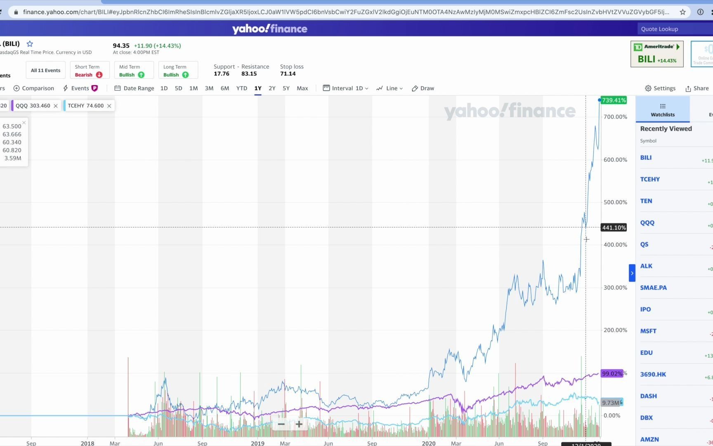The height and width of the screenshot is (446, 713).
Task: Open TD Ameritrade BILI trade ad
Action: 657,54
